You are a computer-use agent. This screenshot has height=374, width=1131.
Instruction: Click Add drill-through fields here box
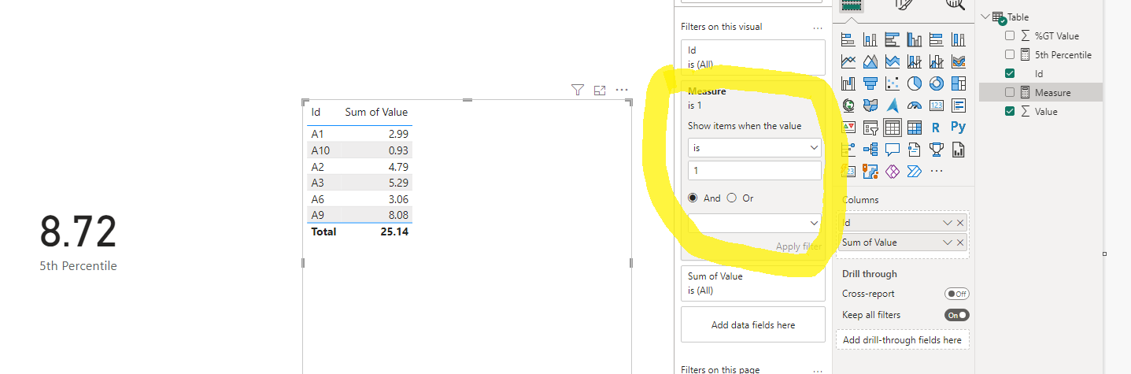pos(902,340)
